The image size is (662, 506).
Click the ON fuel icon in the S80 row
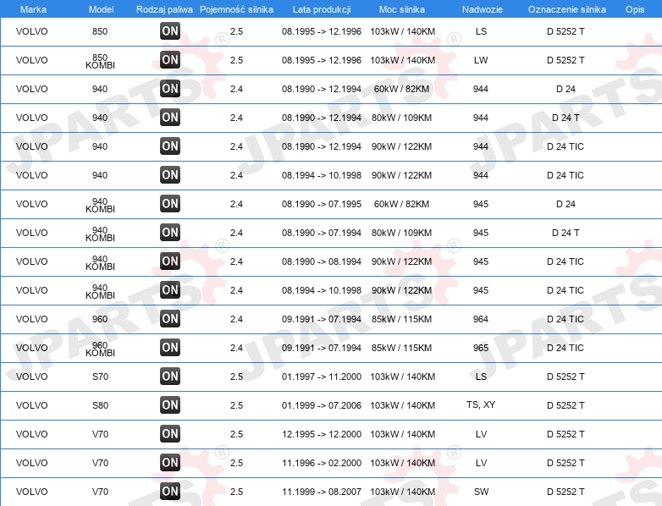click(170, 405)
